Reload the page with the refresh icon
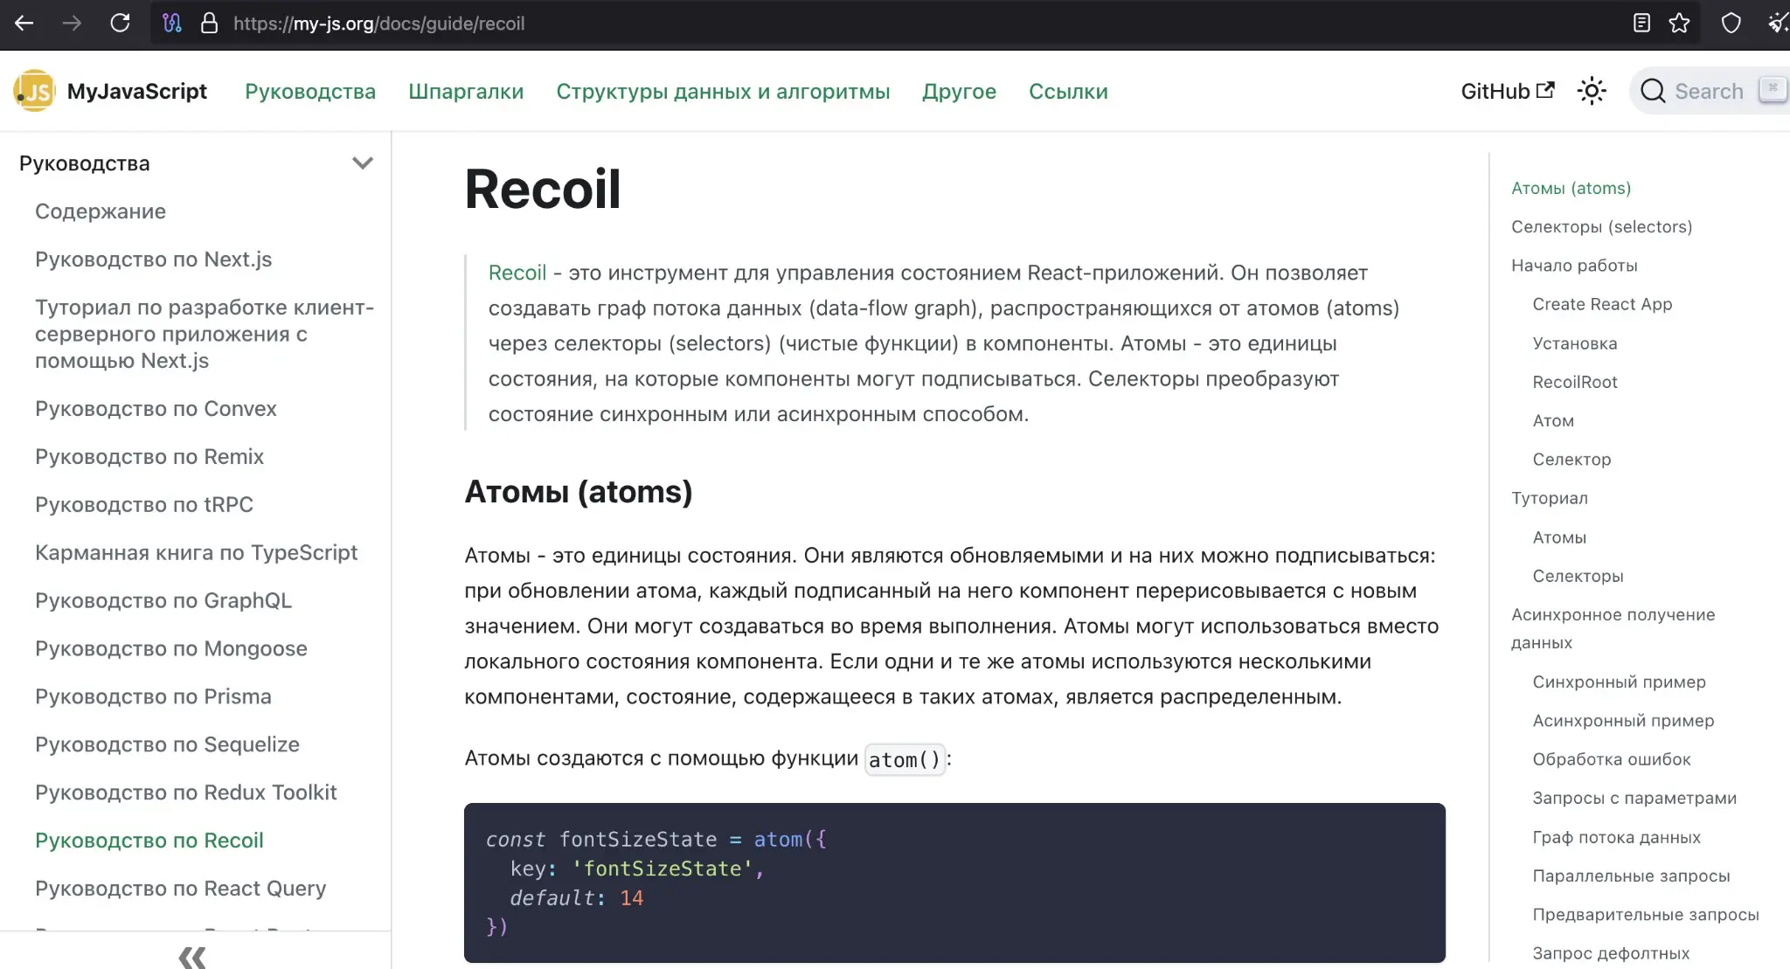 pos(120,24)
